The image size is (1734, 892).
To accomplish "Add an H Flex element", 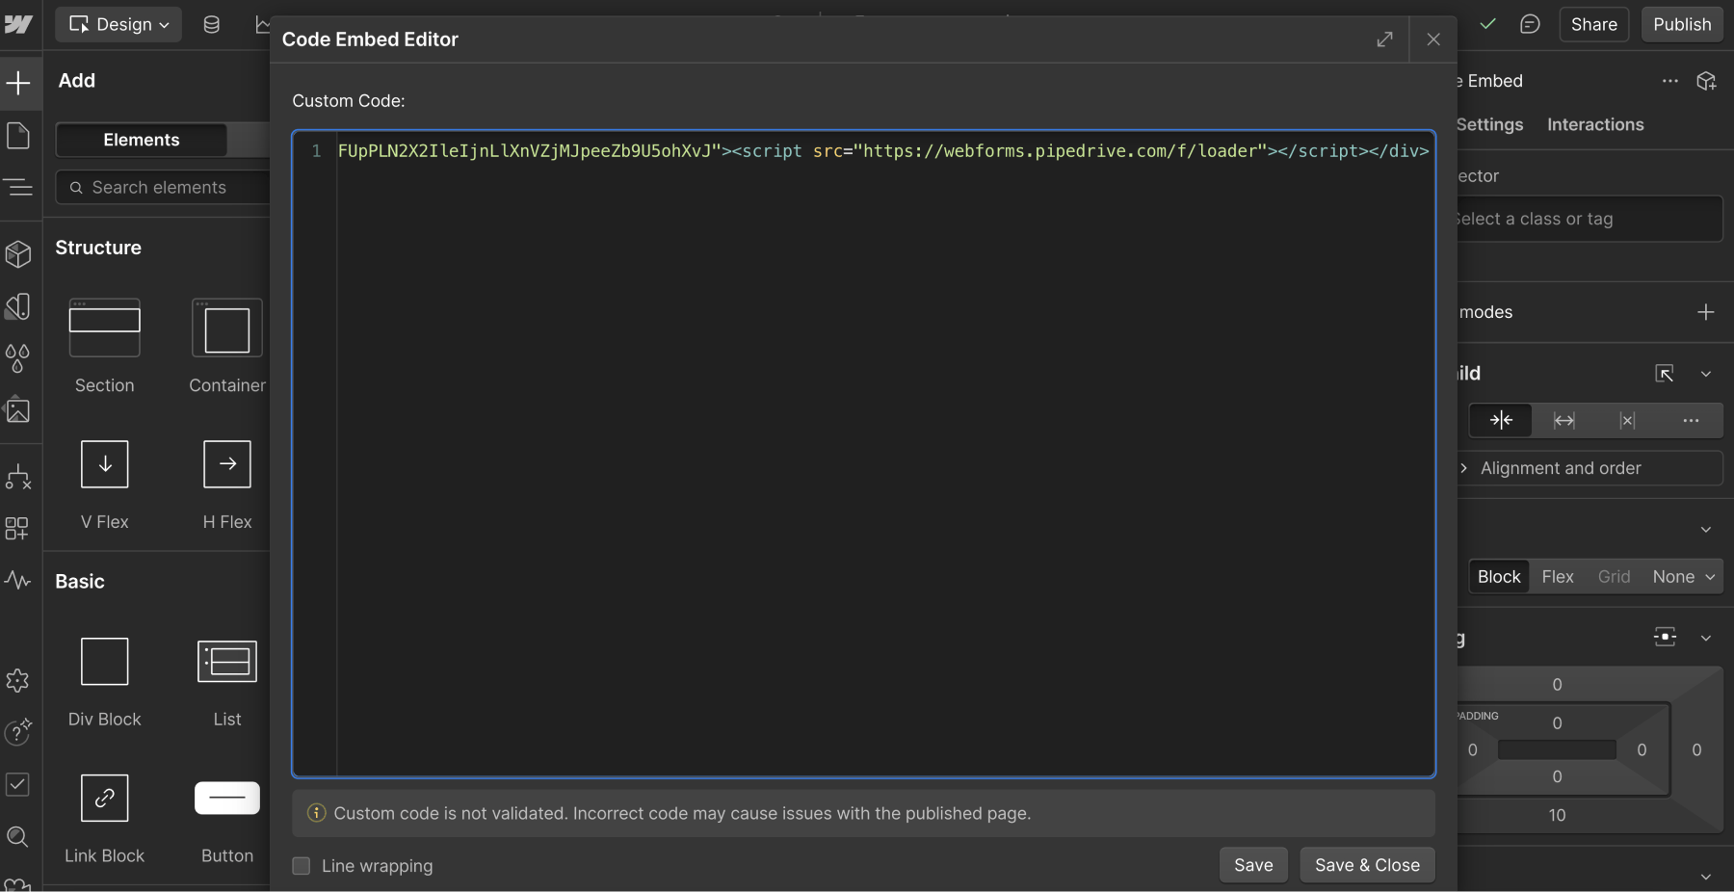I will click(227, 485).
